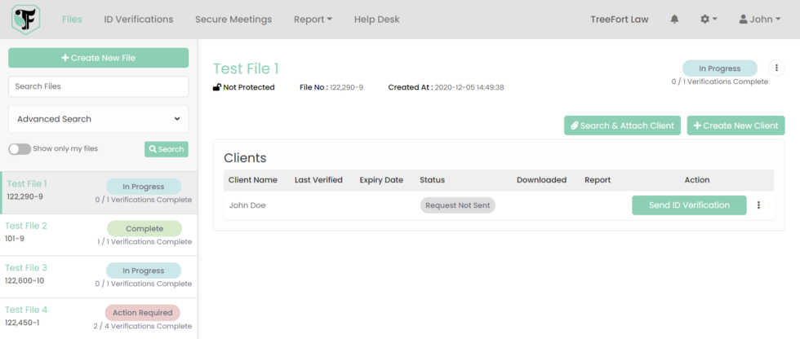Toggle Show only my files switch
The width and height of the screenshot is (800, 339).
[x=20, y=149]
